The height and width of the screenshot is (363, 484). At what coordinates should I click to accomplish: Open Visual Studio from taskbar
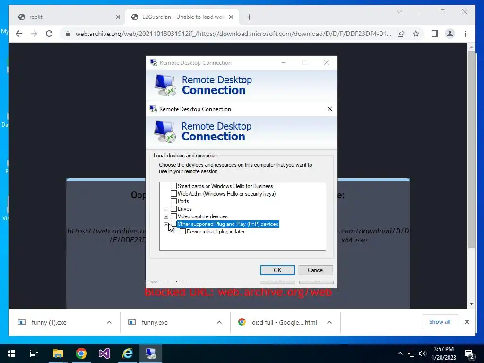tap(104, 354)
